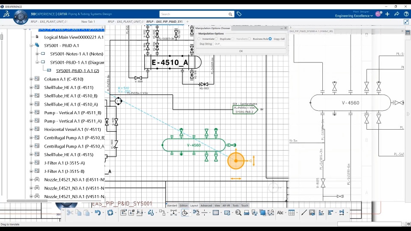Click the orange manipulator robot handle
Viewport: 411px width, 231px height.
(235, 161)
